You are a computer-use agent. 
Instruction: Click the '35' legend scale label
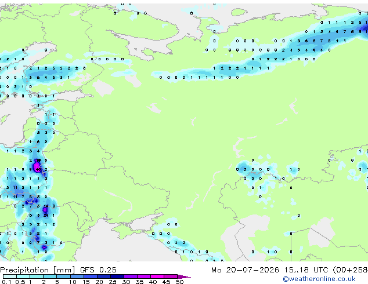pyautogui.click(x=139, y=282)
